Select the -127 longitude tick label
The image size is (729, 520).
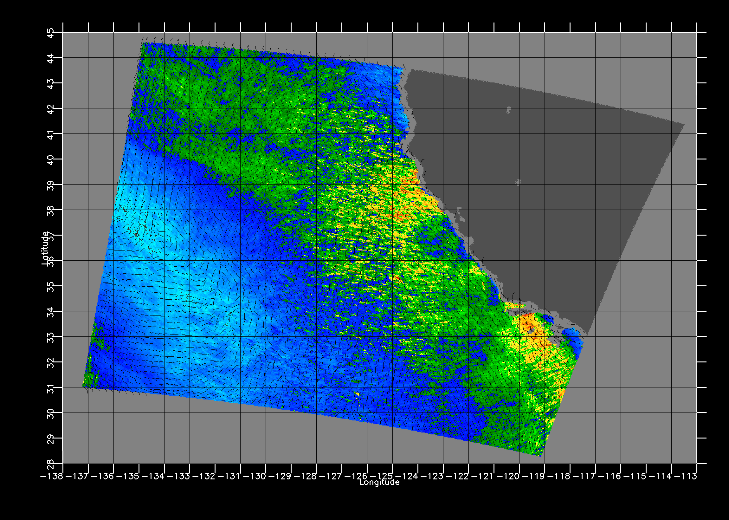[331, 476]
